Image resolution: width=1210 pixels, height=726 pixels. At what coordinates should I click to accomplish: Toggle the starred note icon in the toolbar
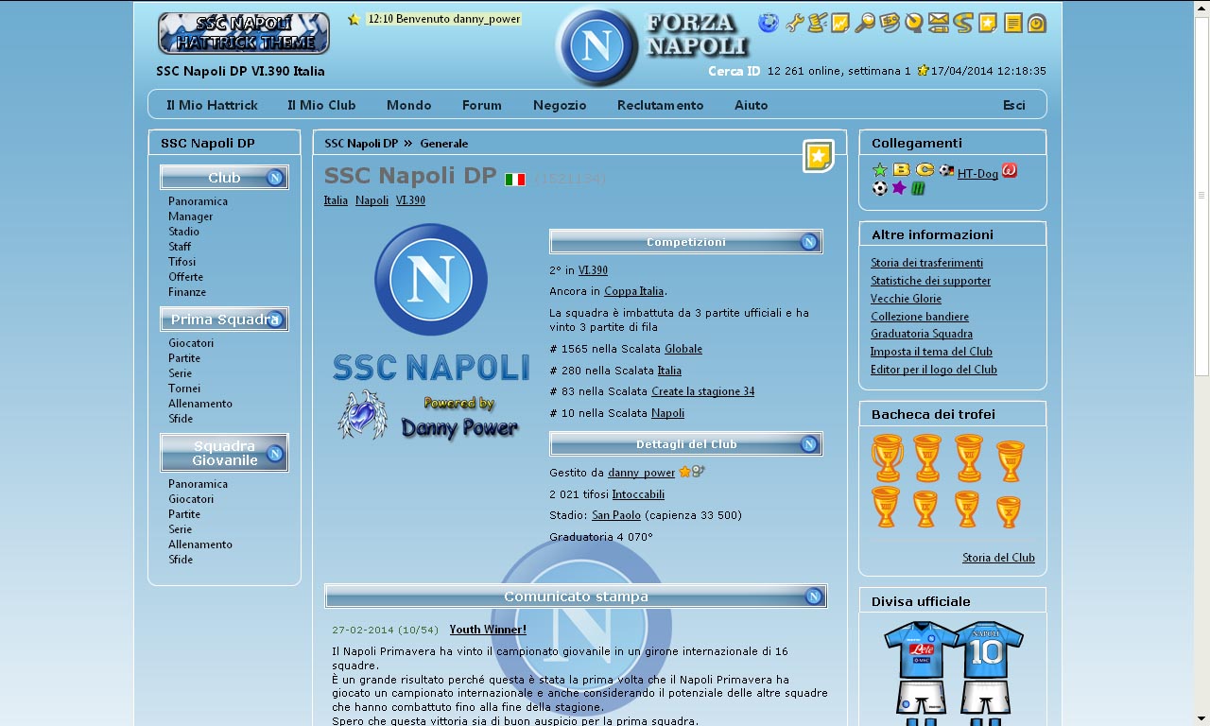[986, 23]
